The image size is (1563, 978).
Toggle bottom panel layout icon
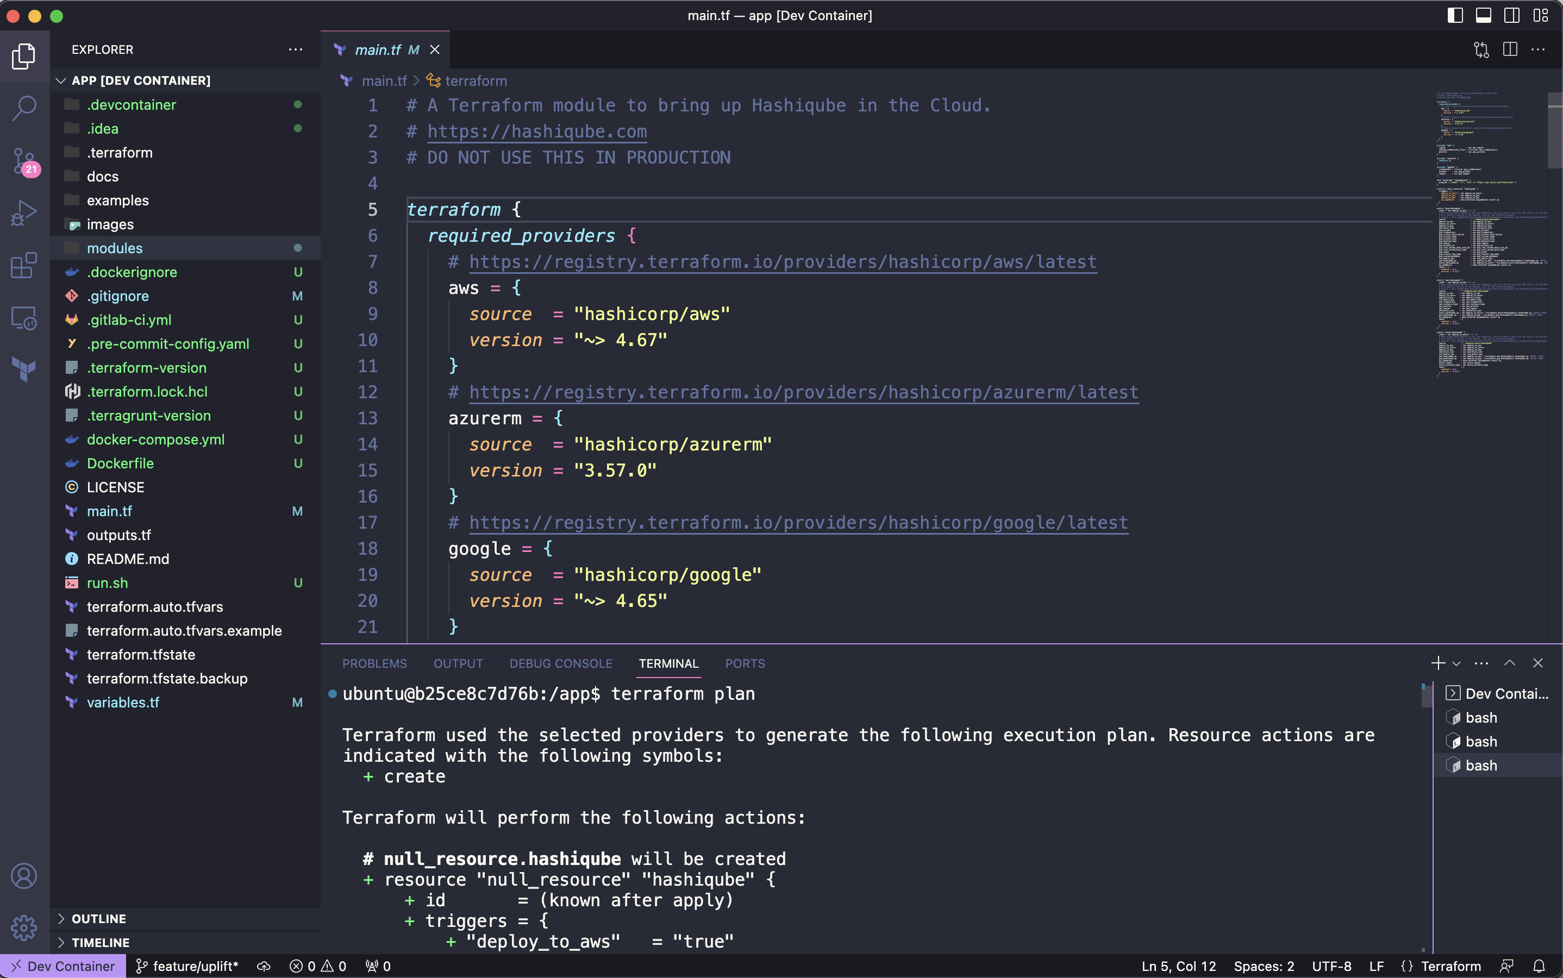coord(1484,16)
